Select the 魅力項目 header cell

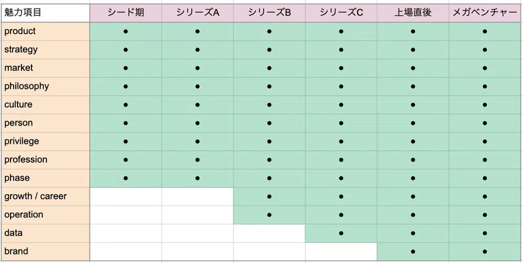click(46, 13)
